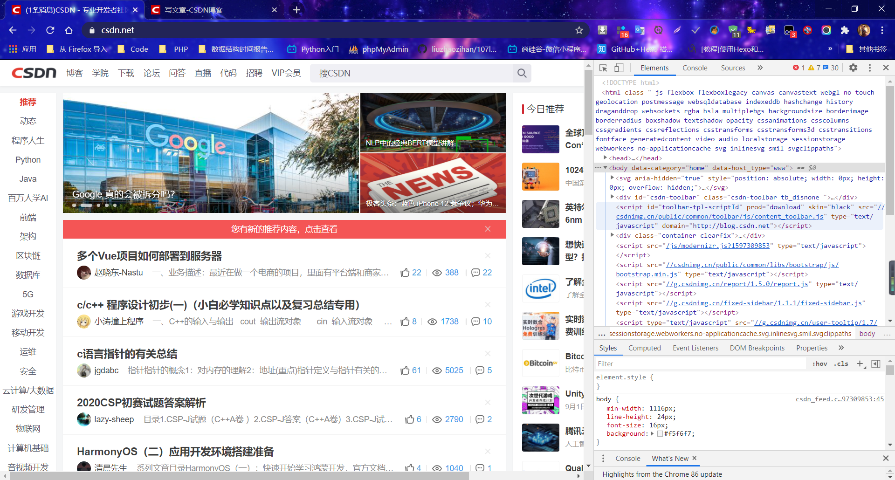The width and height of the screenshot is (895, 480).
Task: Open a new browser tab
Action: pyautogui.click(x=296, y=10)
